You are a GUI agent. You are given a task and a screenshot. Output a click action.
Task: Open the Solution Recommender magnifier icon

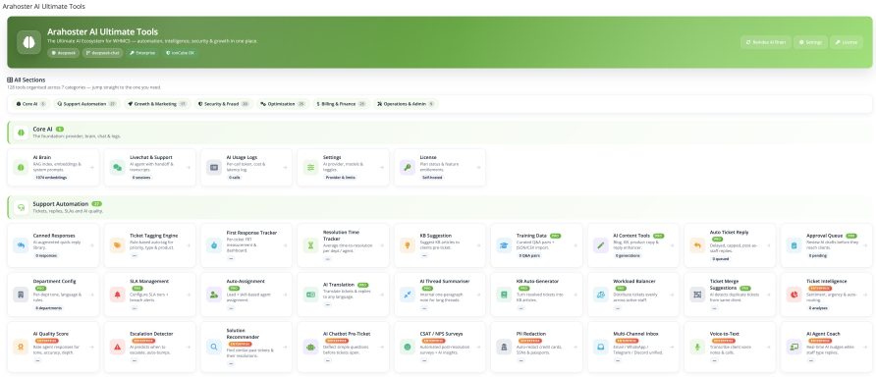pos(214,347)
